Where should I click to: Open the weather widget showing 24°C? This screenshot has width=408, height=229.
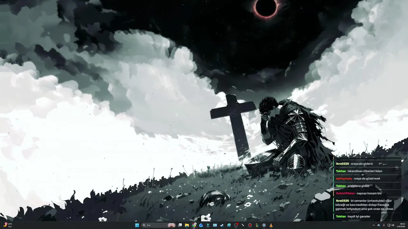click(8, 225)
